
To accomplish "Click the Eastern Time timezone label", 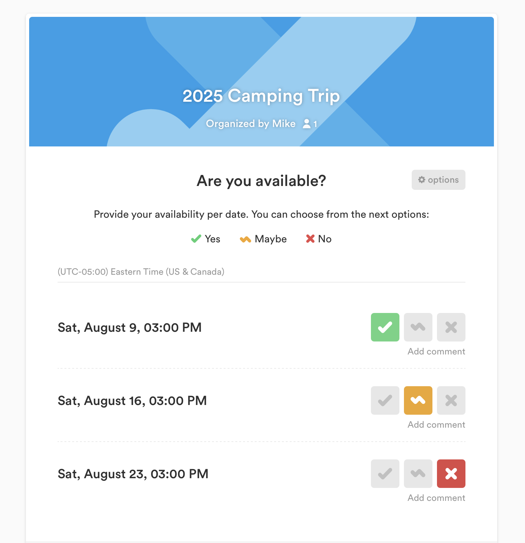I will point(141,272).
